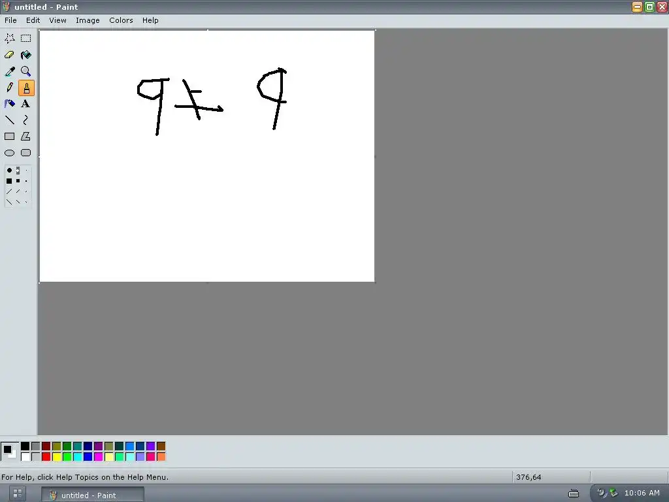Pick the white color swatch
The image size is (669, 502).
coord(25,457)
